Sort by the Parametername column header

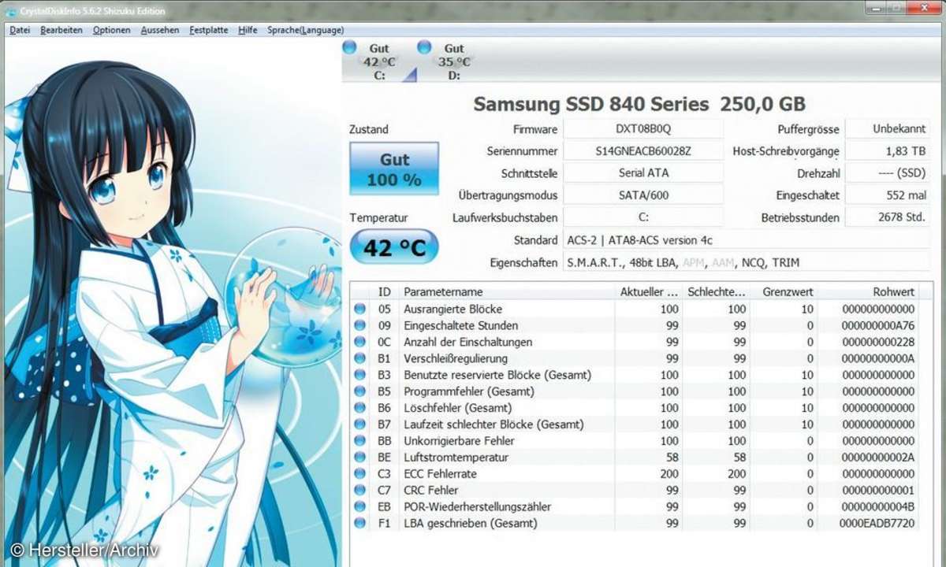click(507, 291)
